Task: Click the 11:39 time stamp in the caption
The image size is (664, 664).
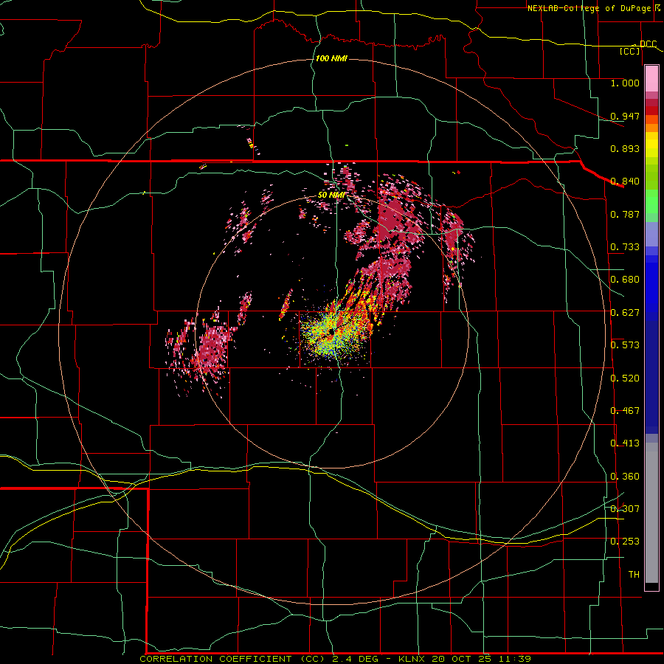Action: point(514,659)
